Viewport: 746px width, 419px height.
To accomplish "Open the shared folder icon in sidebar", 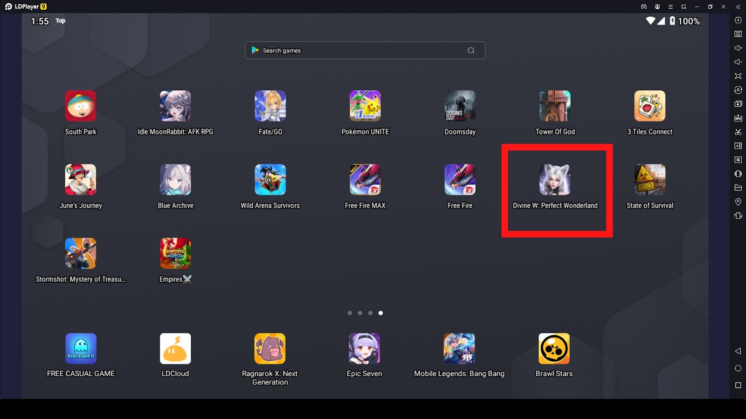I will click(x=738, y=188).
